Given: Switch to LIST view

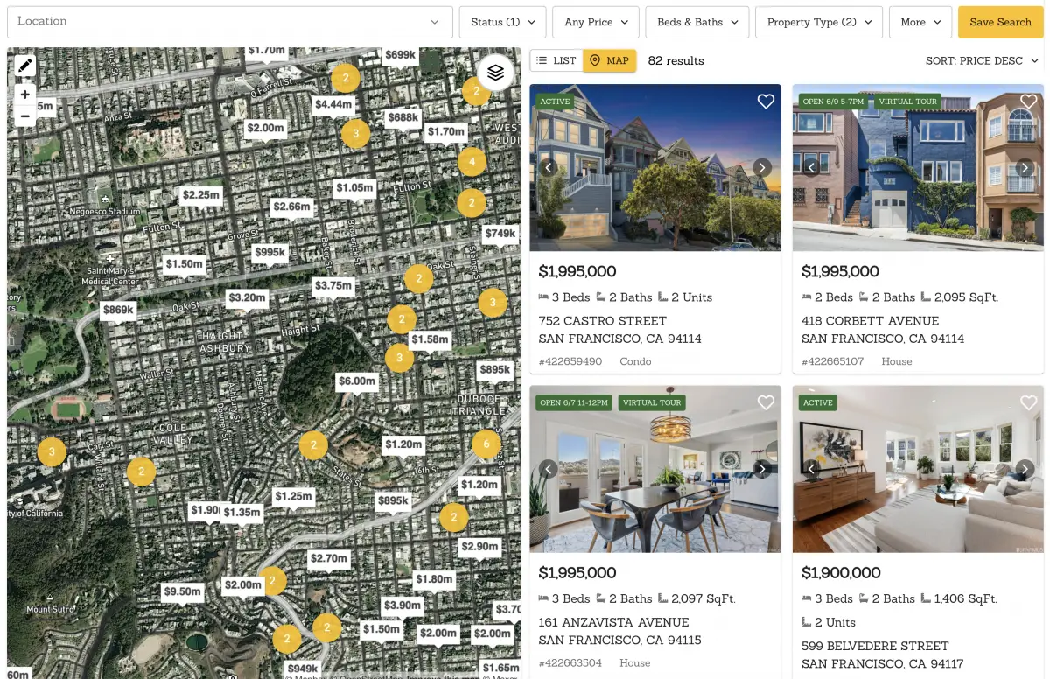Looking at the screenshot, I should [x=556, y=60].
